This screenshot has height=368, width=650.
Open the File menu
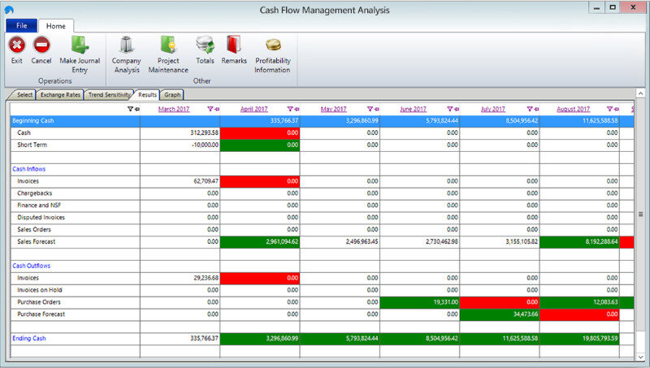point(21,26)
